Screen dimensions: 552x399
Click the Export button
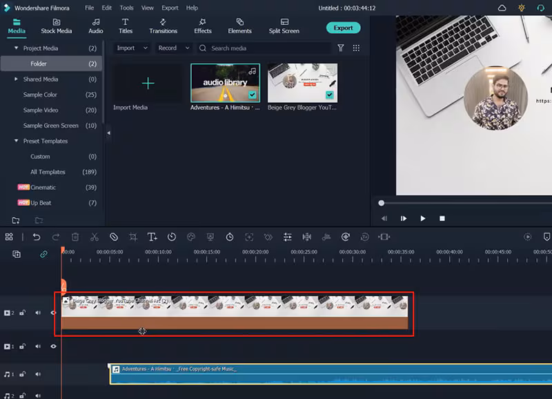pyautogui.click(x=343, y=28)
